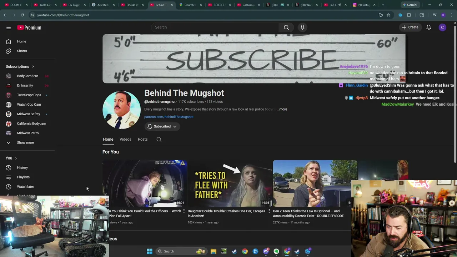Open Gen Z Teen Thinks the Law video title
Viewport: 457px width, 257px height.
pos(308,213)
